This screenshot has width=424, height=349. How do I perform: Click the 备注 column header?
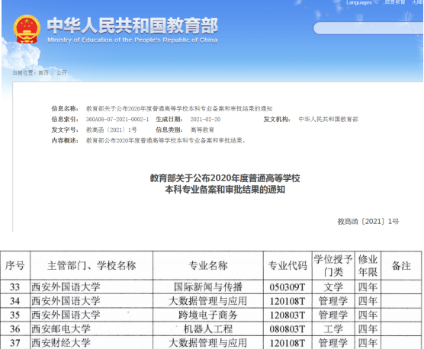pyautogui.click(x=401, y=265)
